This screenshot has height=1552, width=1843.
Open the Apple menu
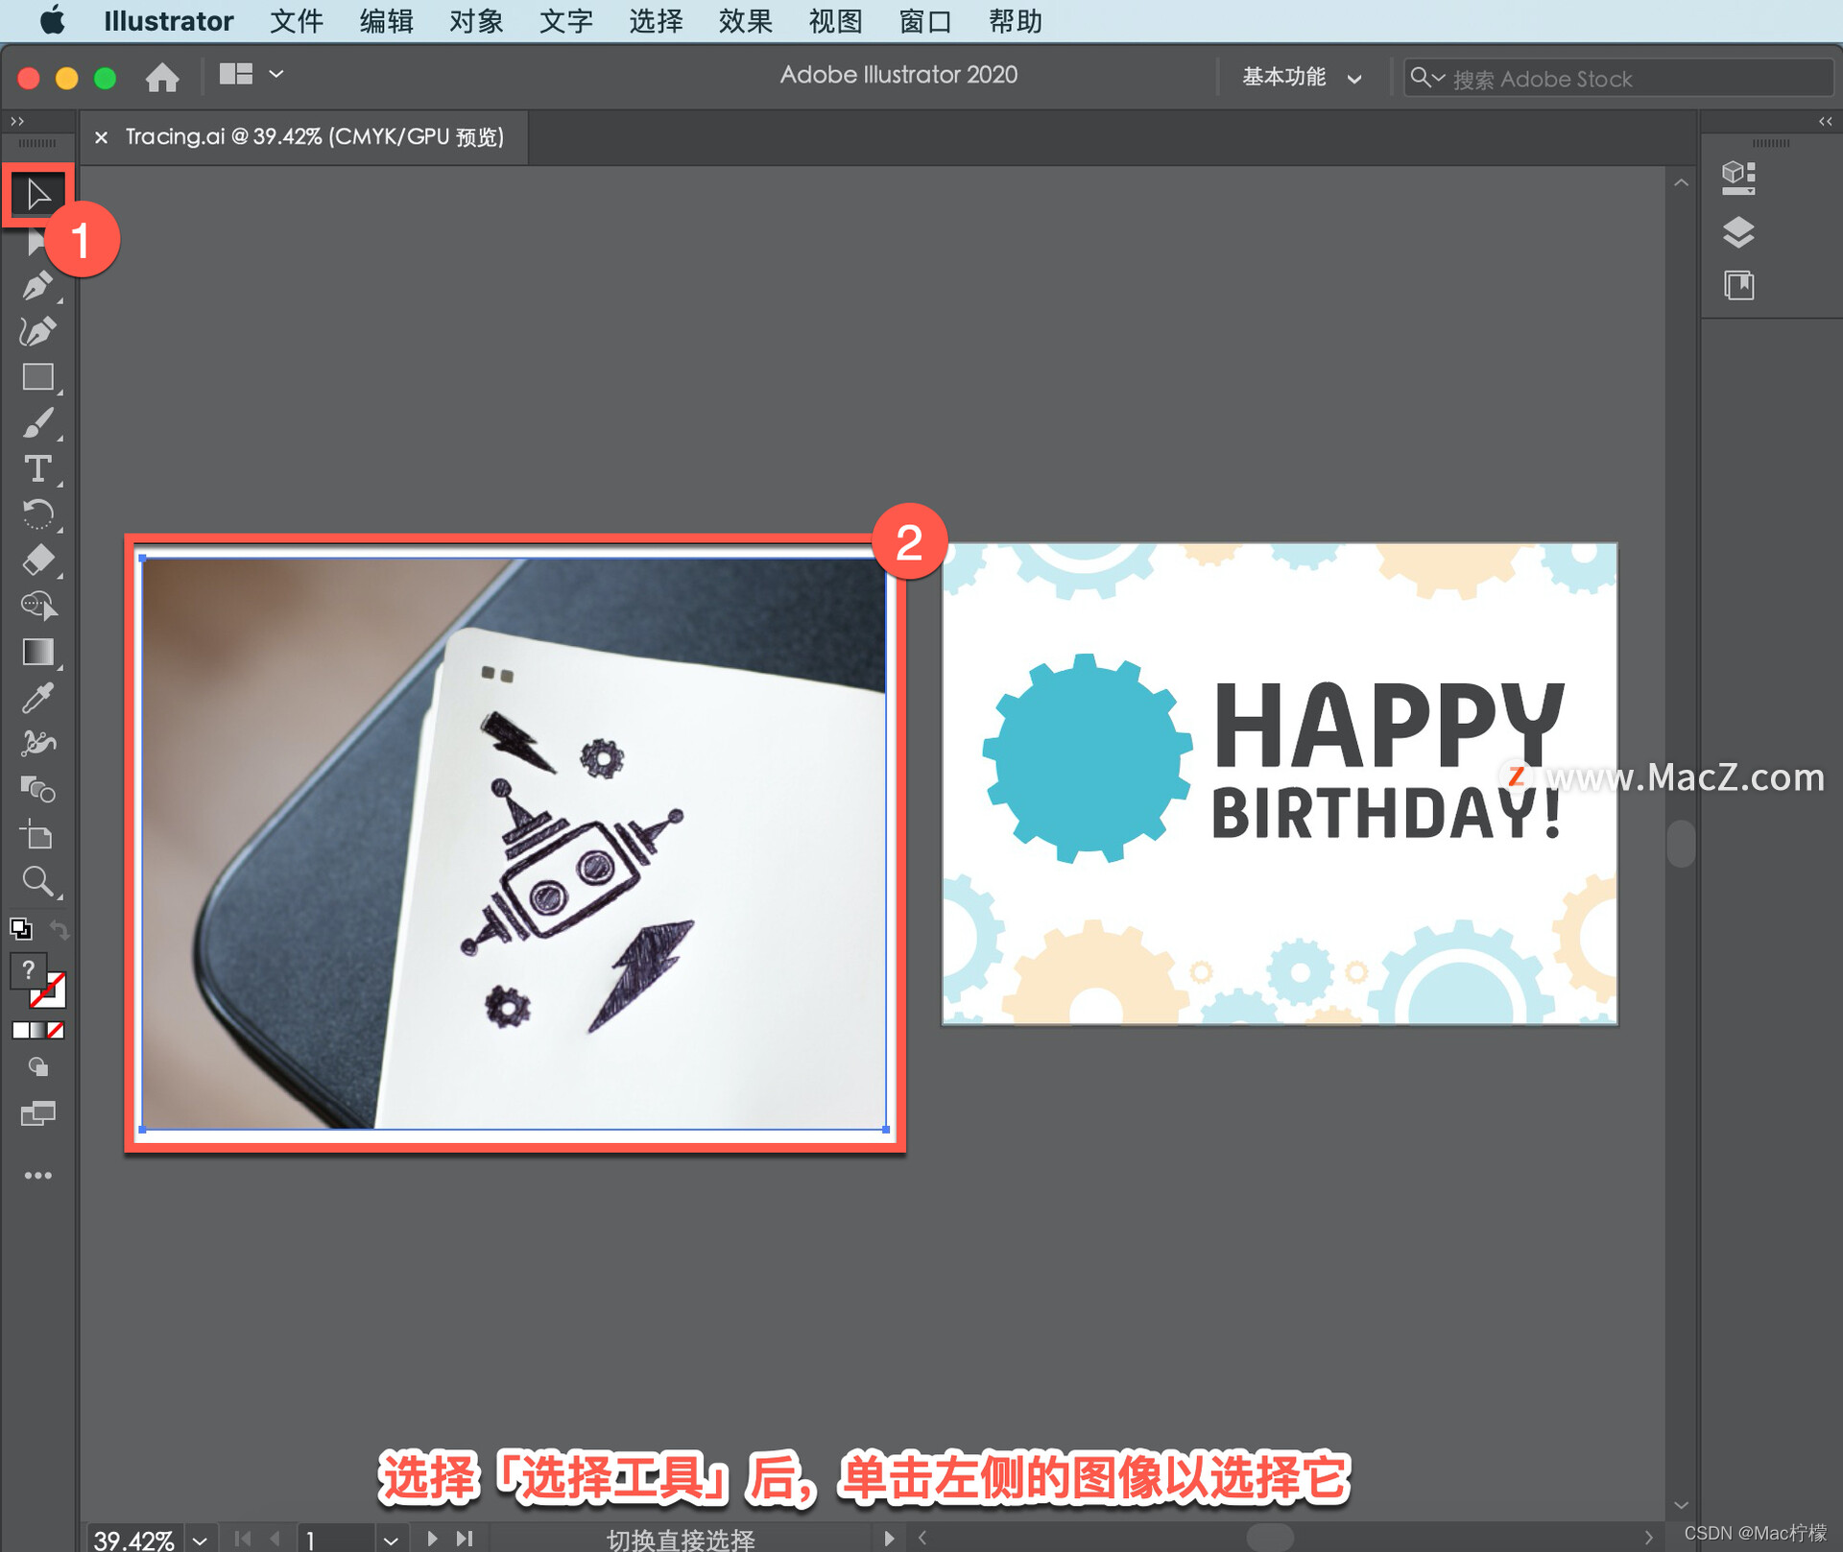(52, 20)
